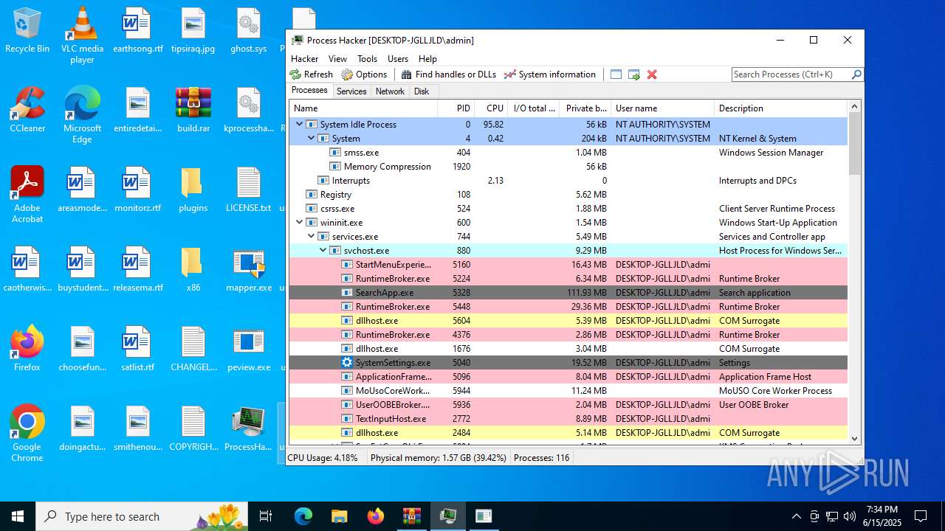Sort by the Description column header

[x=780, y=108]
